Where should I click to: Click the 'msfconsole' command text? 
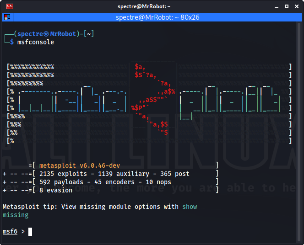click(36, 42)
